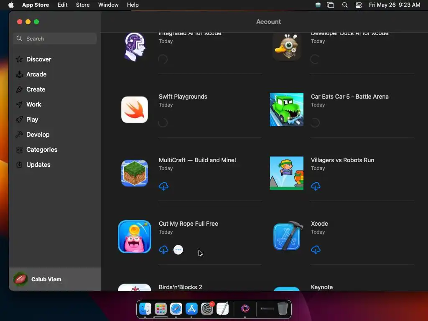Open the Swift Playgrounds app icon
Viewport: 428px width, 321px height.
click(x=135, y=110)
